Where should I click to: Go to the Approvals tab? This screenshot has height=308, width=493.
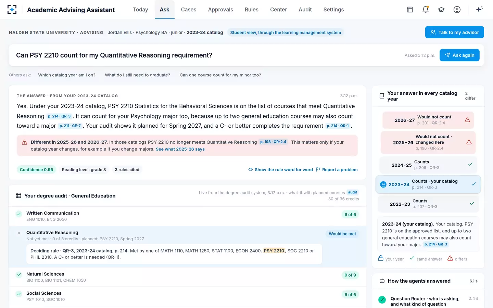click(220, 10)
